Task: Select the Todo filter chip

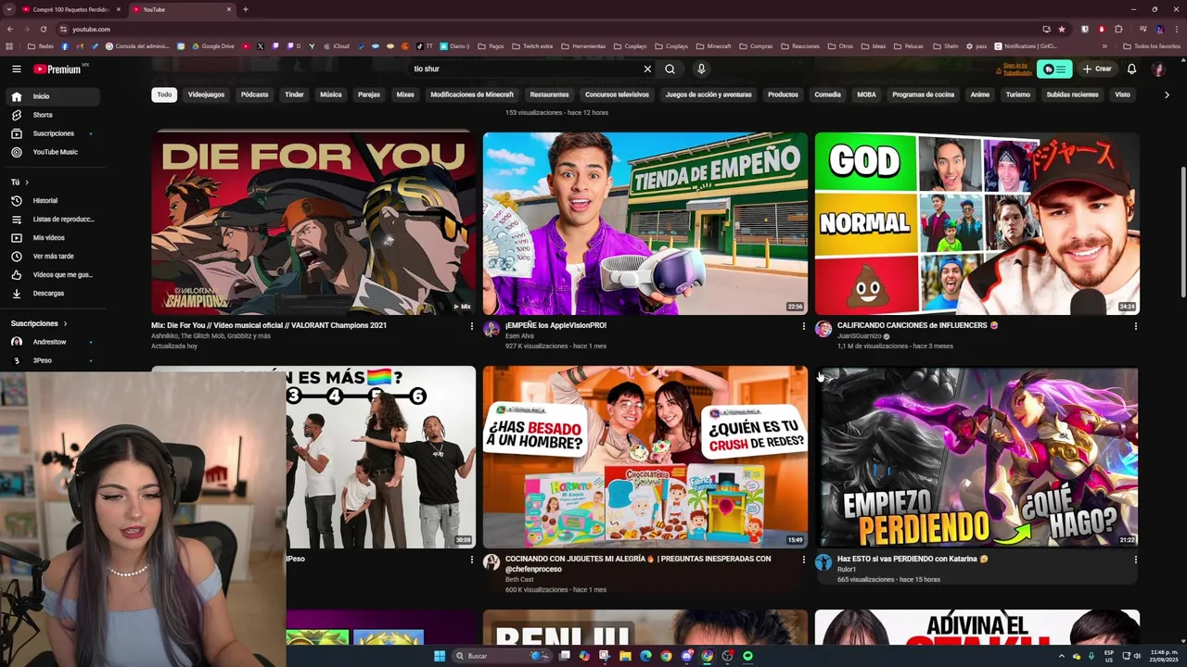Action: (x=164, y=94)
